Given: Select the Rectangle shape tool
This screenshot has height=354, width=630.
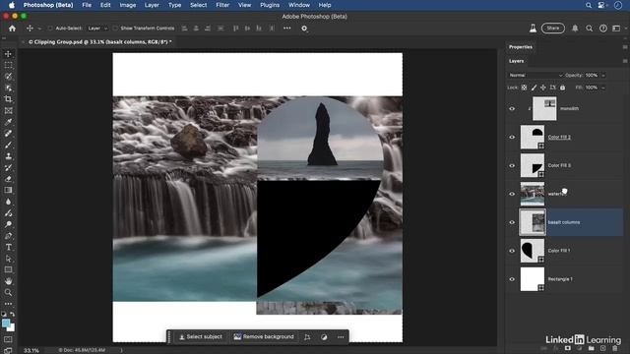Looking at the screenshot, I should point(8,269).
